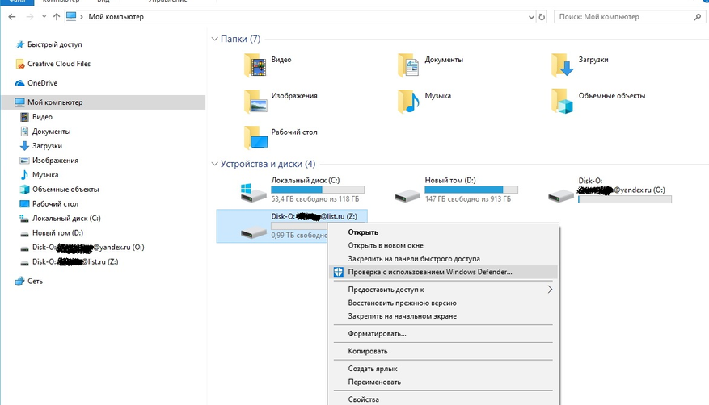Click the Up arrow navigation button
The image size is (709, 405).
click(x=56, y=16)
